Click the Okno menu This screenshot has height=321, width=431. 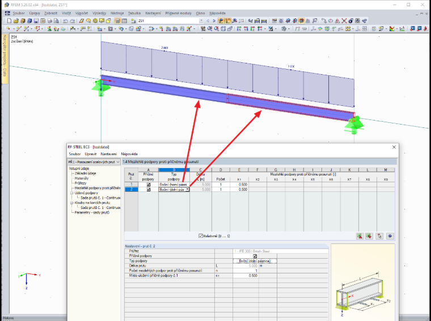[x=200, y=13]
